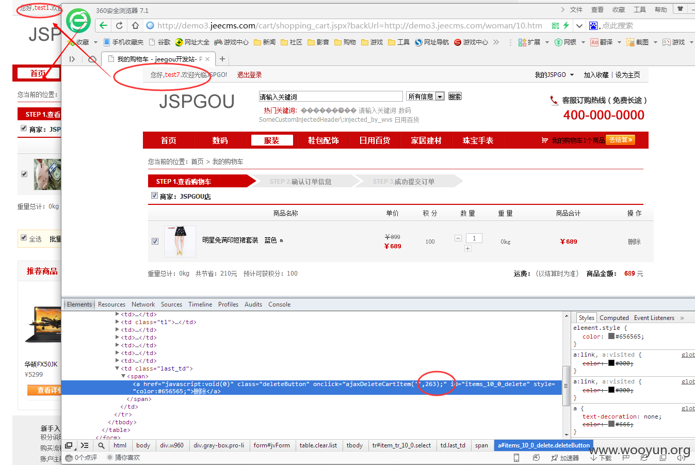Click the 退出登录 logout link
The image size is (695, 465).
pos(249,75)
